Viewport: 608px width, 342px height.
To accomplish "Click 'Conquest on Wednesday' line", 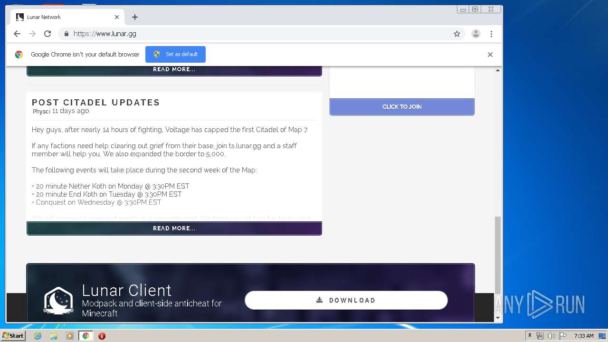I will pyautogui.click(x=96, y=202).
